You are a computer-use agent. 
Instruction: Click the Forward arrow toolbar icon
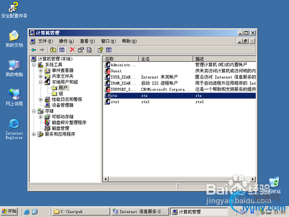coord(42,50)
